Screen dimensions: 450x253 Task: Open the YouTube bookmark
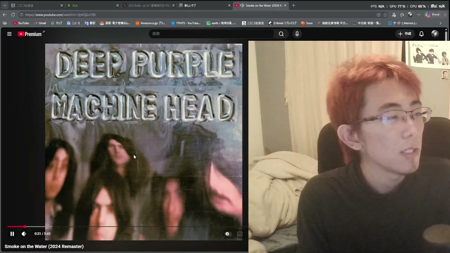tap(21, 23)
